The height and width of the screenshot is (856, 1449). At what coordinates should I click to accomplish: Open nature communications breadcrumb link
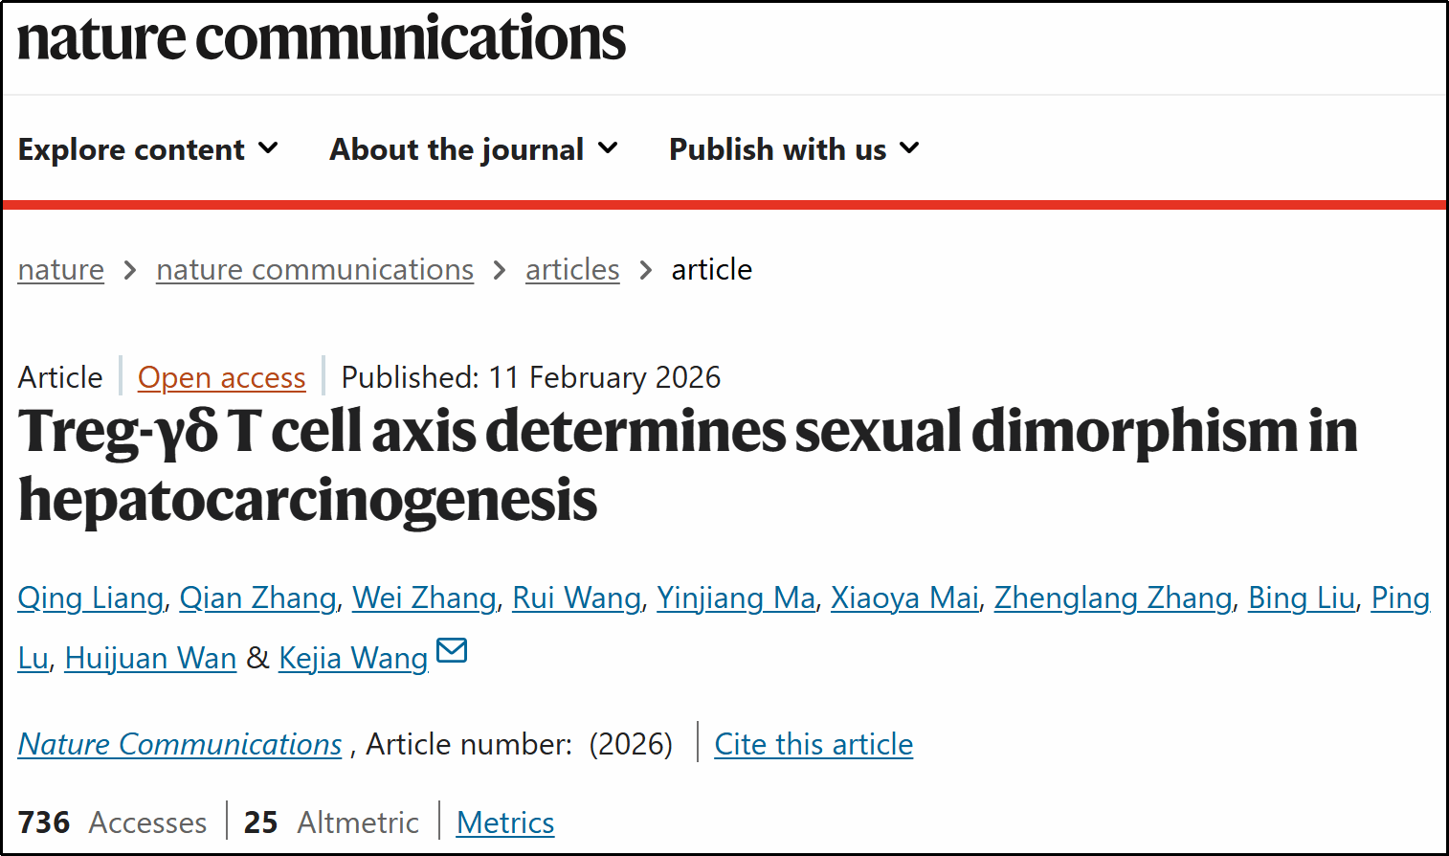tap(315, 270)
